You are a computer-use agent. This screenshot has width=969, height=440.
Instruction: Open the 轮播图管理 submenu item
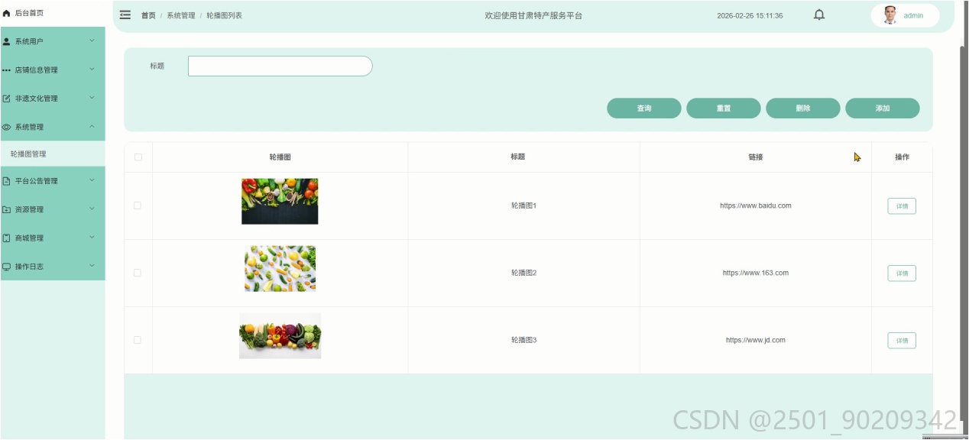(53, 154)
